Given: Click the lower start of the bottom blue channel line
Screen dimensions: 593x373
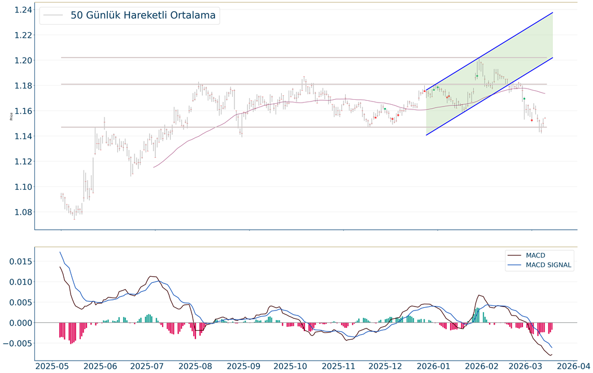Looking at the screenshot, I should click(x=426, y=135).
